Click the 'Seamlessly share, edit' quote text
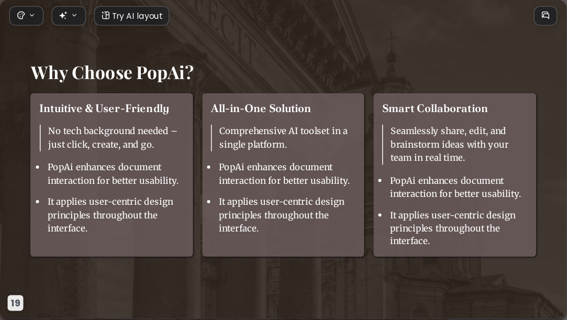 (450, 144)
